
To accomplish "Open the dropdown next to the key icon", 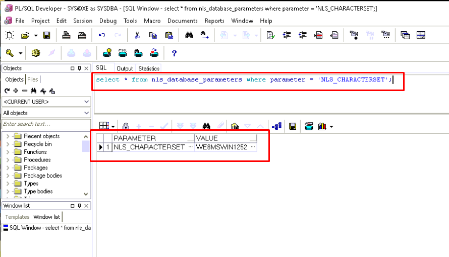I will [x=21, y=53].
